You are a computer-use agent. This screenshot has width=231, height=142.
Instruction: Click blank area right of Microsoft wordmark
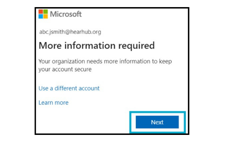[133, 14]
